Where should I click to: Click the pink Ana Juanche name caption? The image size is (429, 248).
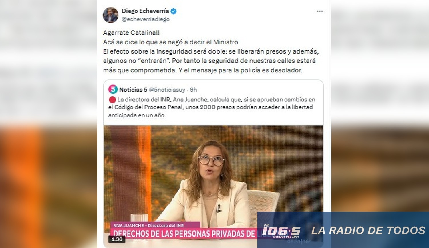[x=149, y=225]
